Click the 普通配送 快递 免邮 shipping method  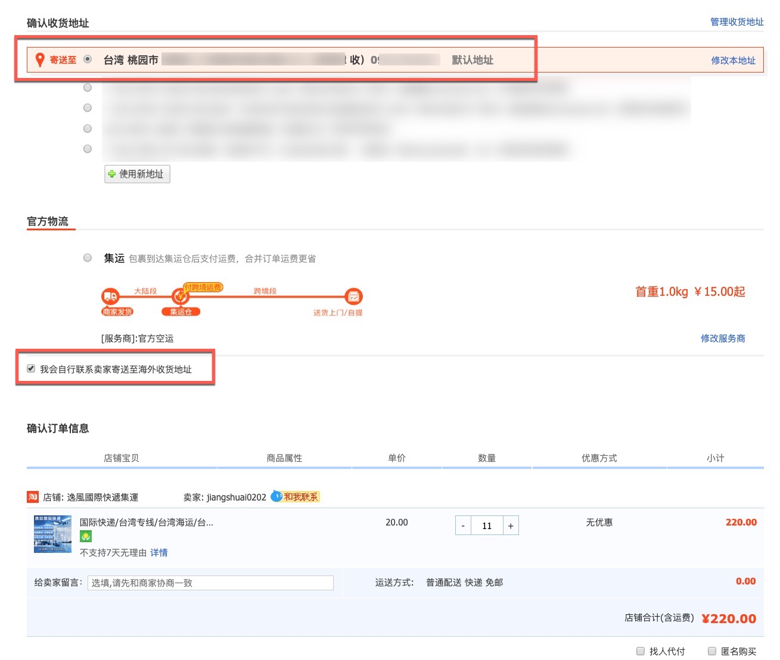[465, 583]
